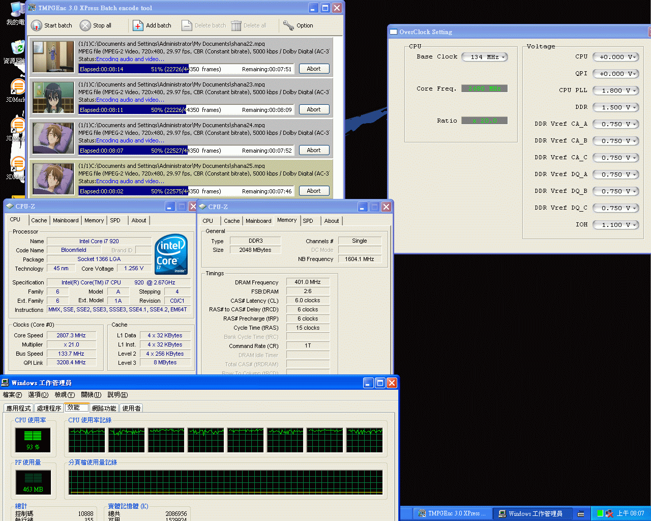Click Stop all icon in TMPGEnc toolbar
Viewport: 651px width, 521px height.
pyautogui.click(x=85, y=25)
